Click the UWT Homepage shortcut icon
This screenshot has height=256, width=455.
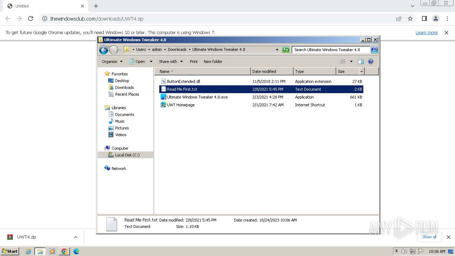pos(164,105)
